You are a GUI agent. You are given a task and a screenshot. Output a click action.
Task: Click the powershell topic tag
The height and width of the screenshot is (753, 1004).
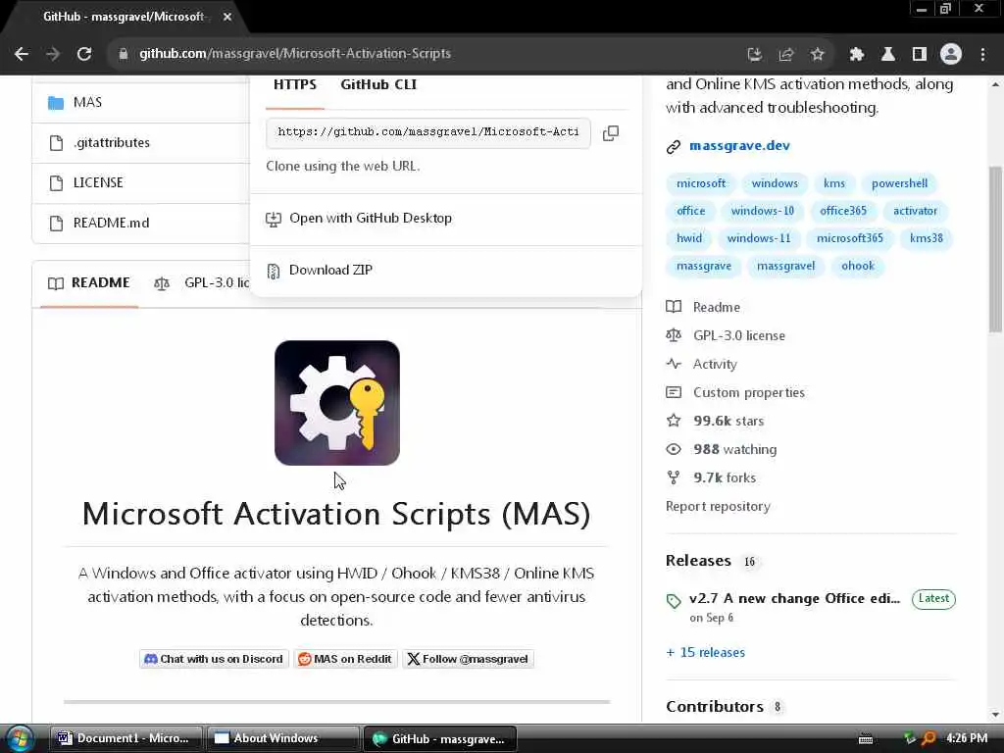899,183
